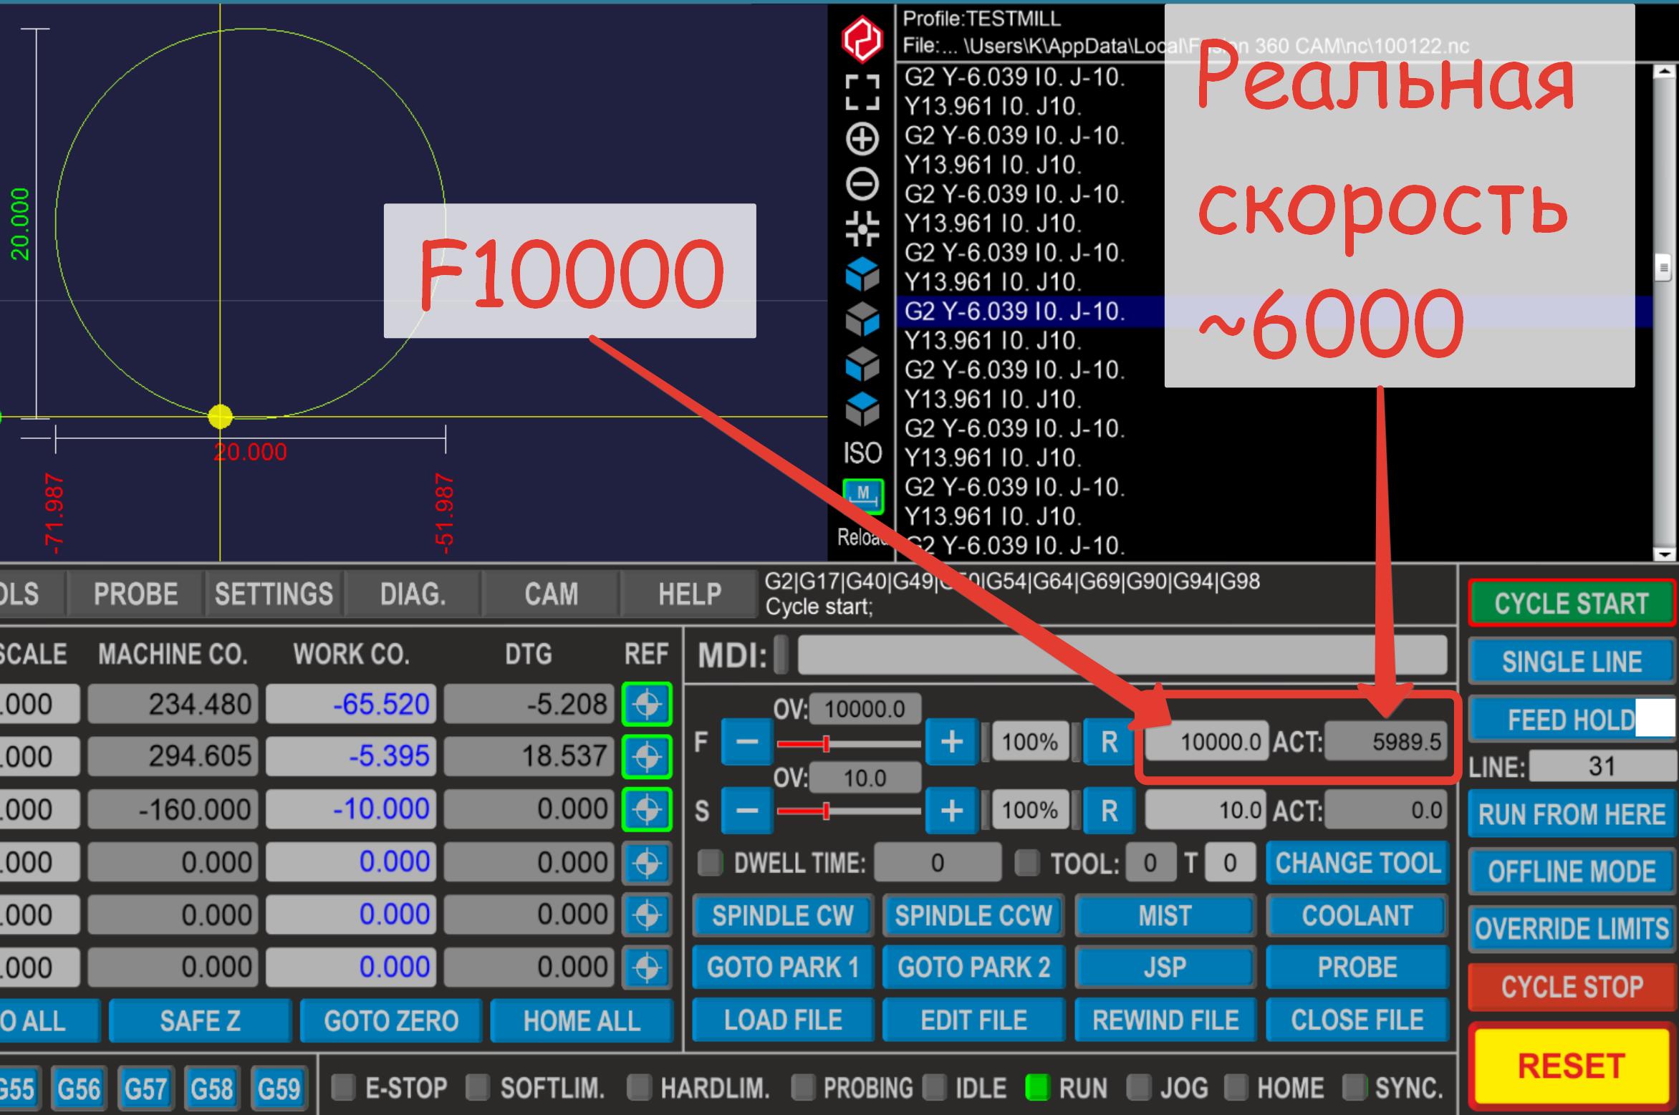1679x1115 pixels.
Task: Zoom in the toolpath viewer
Action: [x=862, y=139]
